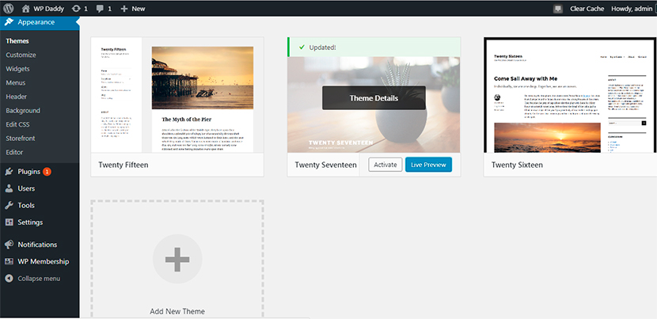Click Collapse menu text
Screen dimensions: 657x319
point(39,279)
